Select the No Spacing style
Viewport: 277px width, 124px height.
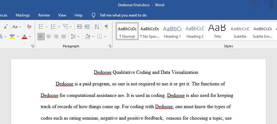point(150,31)
